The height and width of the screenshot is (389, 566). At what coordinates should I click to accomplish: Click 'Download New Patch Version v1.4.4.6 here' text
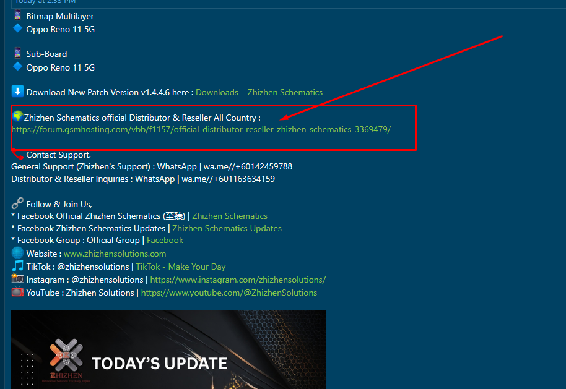coord(108,92)
